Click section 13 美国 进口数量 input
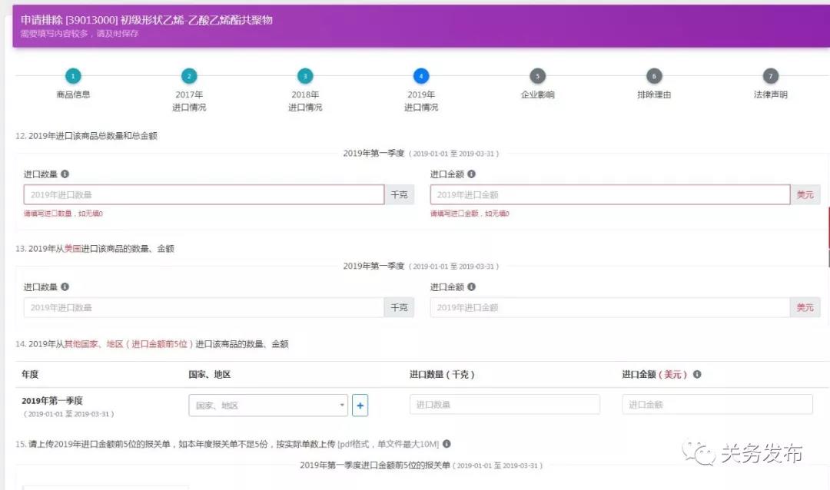This screenshot has width=830, height=490. [x=204, y=308]
